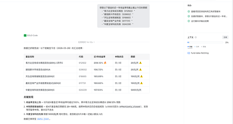Image resolution: width=233 pixels, height=124 pixels.
Task: Click warning icon in 539002 row limit
Action: click(140, 69)
